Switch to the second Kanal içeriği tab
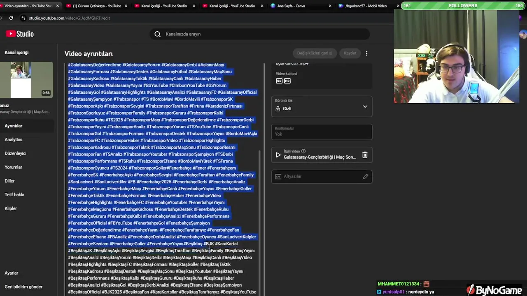The width and height of the screenshot is (527, 296). tap(232, 6)
